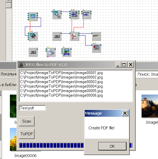Click OK in the Message dialog

pyautogui.click(x=112, y=146)
